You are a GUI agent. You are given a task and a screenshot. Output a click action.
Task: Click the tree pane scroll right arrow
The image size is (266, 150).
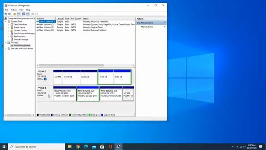coord(33,115)
